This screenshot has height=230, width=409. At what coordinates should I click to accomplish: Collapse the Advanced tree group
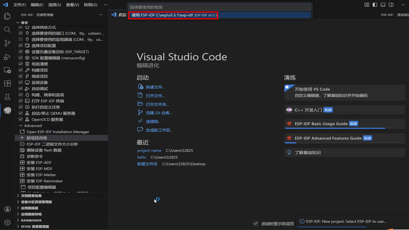coord(20,125)
